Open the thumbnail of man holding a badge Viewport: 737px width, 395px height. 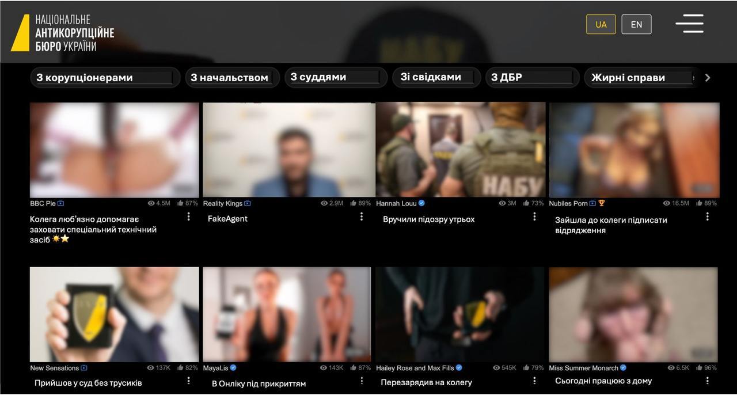point(114,314)
